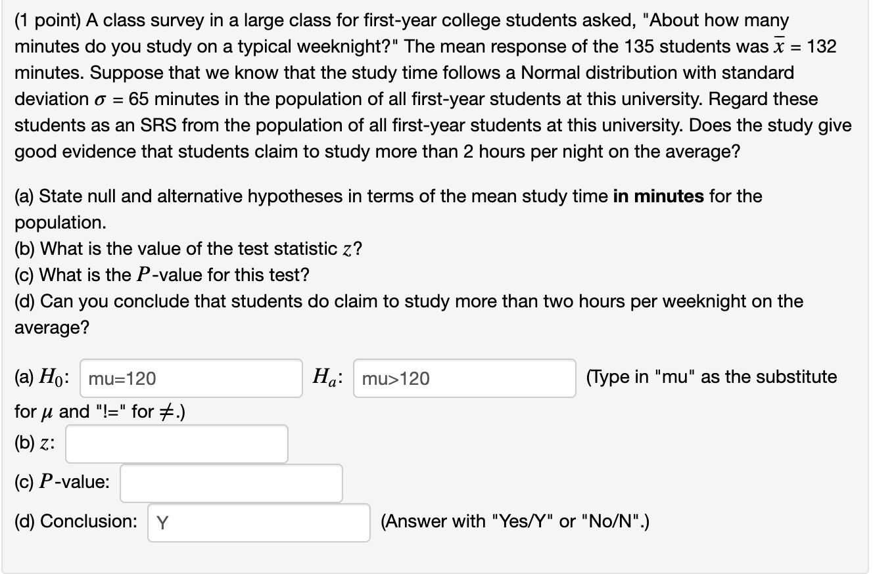Click the bold "in minutes" text
This screenshot has width=873, height=574.
658,196
